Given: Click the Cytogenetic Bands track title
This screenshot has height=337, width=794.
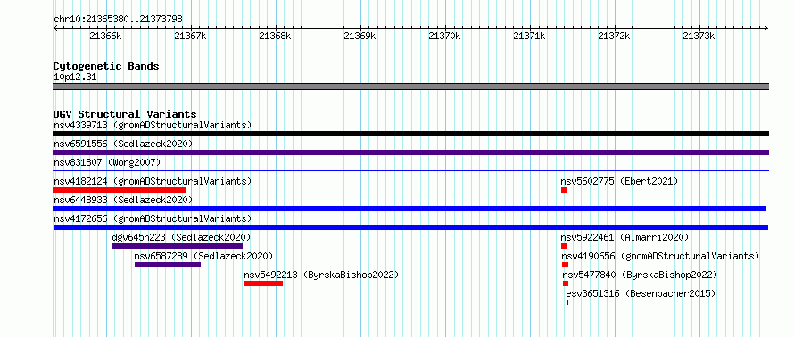Looking at the screenshot, I should (x=106, y=66).
